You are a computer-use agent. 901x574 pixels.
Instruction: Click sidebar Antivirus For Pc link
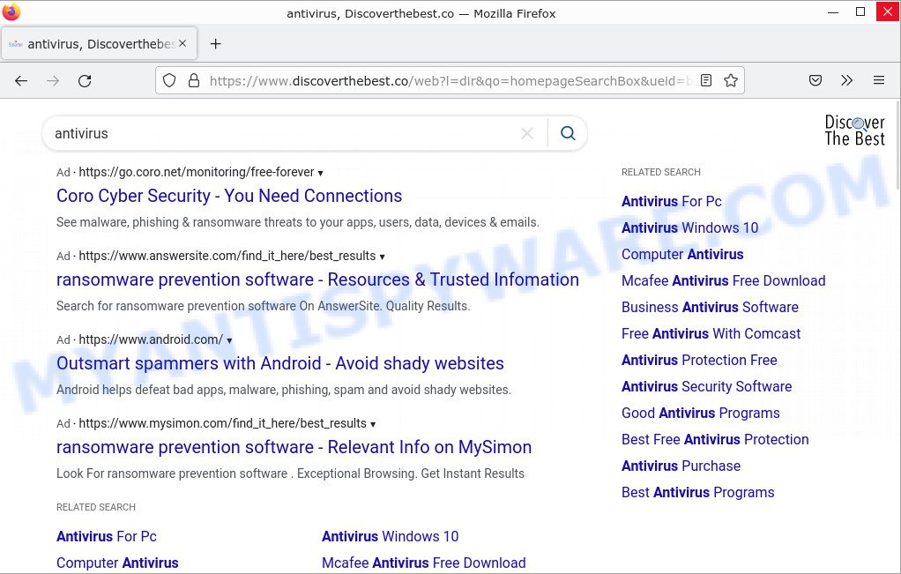(x=672, y=202)
